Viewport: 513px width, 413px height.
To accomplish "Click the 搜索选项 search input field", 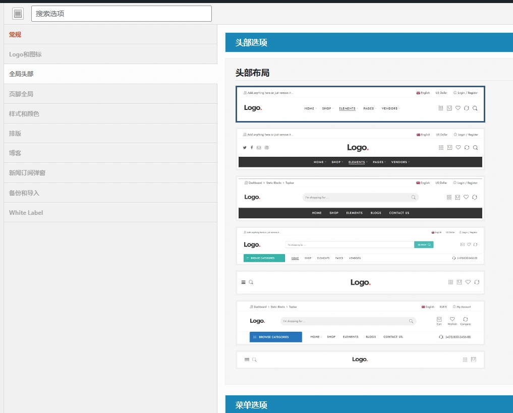I will pyautogui.click(x=121, y=14).
